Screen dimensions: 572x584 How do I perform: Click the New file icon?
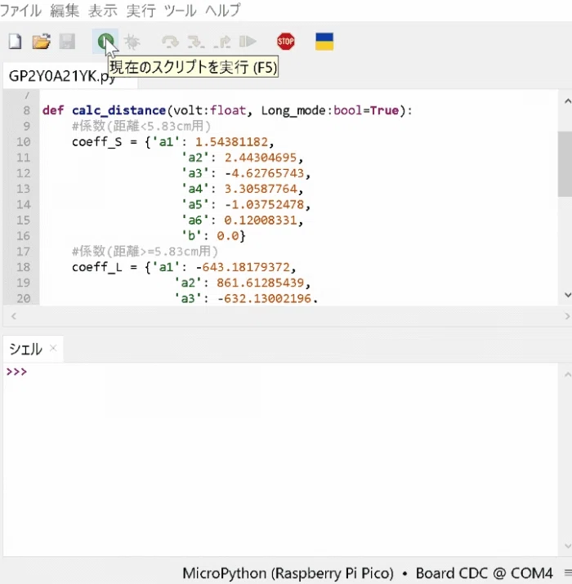click(x=15, y=42)
